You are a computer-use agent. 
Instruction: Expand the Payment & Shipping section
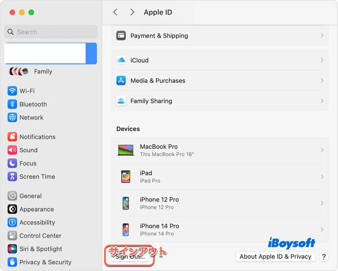pyautogui.click(x=219, y=35)
